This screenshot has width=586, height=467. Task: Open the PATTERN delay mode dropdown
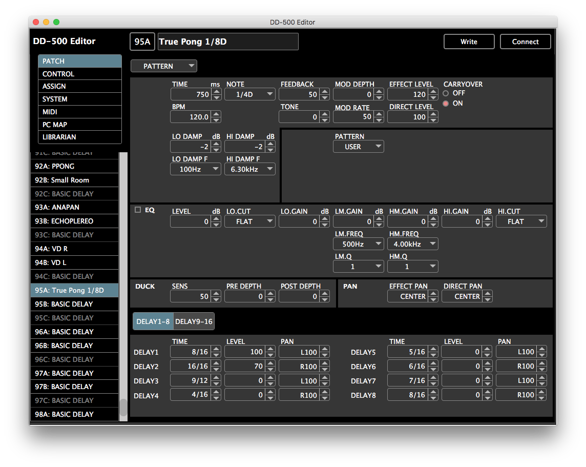[164, 66]
